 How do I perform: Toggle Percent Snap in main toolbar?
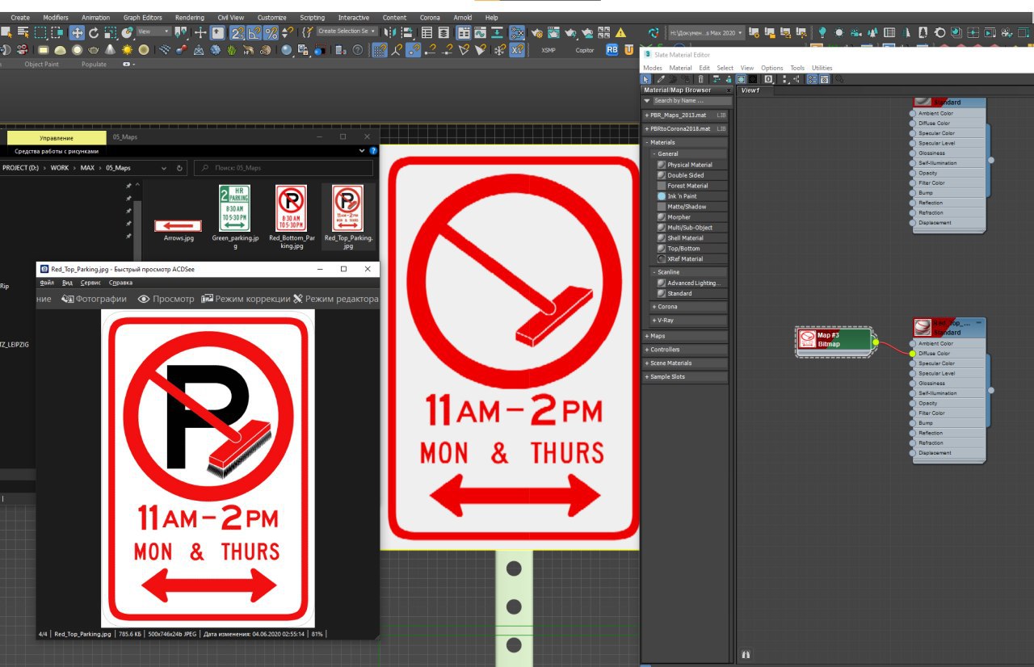point(271,32)
